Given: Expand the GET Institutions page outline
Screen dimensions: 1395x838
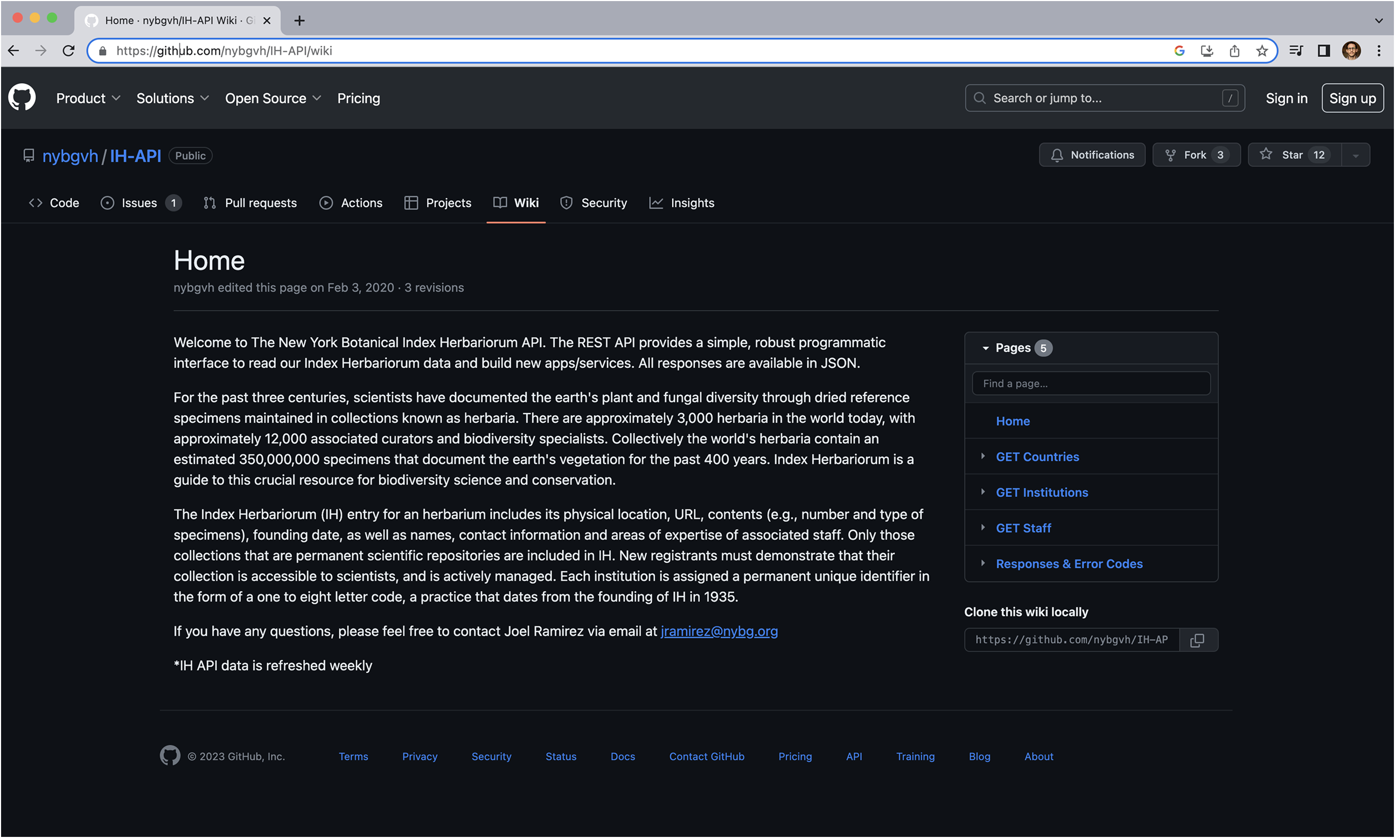Looking at the screenshot, I should [x=983, y=492].
